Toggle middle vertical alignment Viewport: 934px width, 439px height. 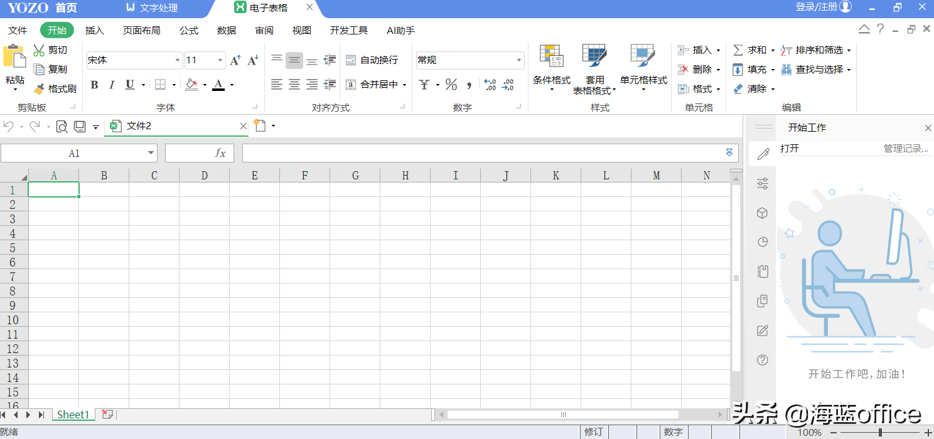294,60
